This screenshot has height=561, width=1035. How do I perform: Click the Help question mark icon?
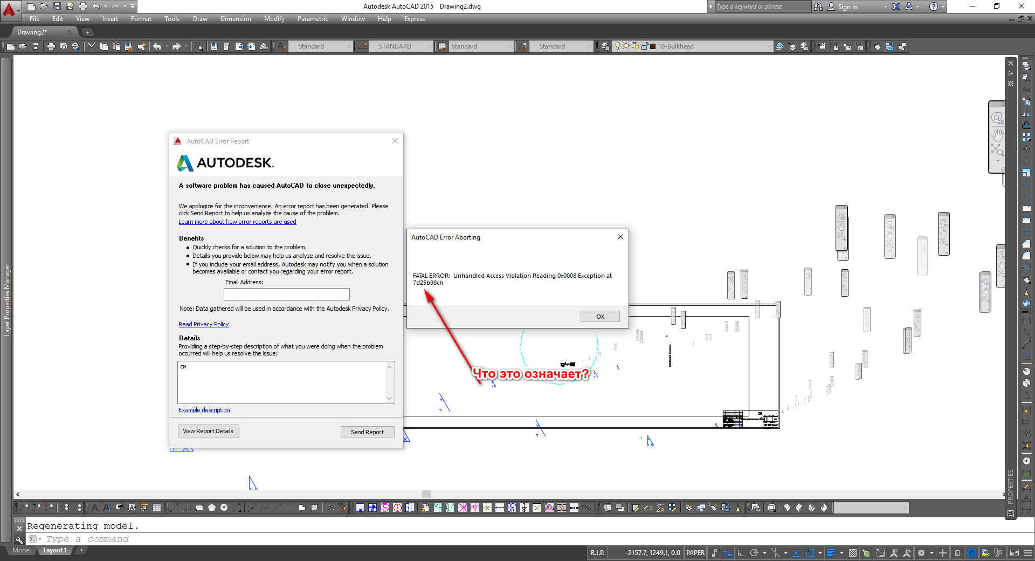[x=934, y=6]
